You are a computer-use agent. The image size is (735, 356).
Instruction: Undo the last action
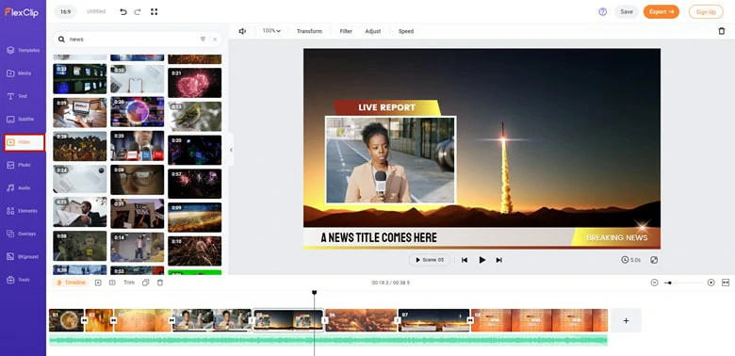(123, 11)
